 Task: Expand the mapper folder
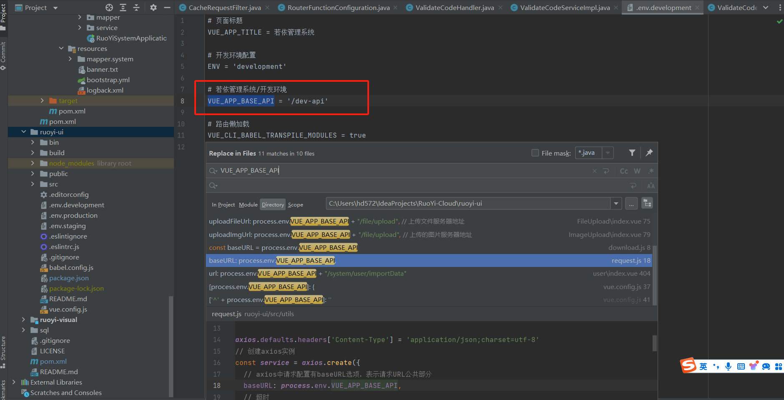(x=80, y=17)
